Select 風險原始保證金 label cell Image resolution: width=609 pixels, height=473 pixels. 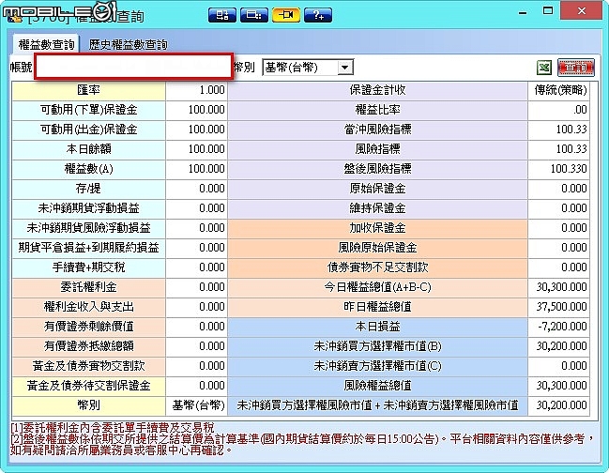[x=377, y=248]
